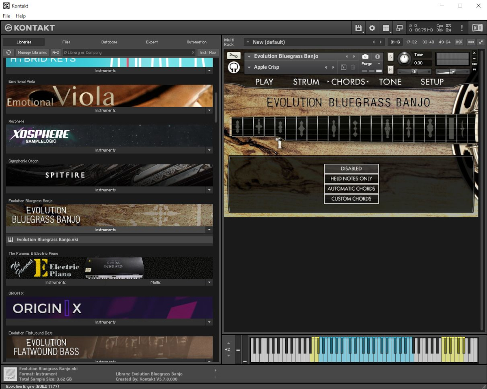Switch to the Files browser tab
Image resolution: width=487 pixels, height=389 pixels.
tap(66, 42)
